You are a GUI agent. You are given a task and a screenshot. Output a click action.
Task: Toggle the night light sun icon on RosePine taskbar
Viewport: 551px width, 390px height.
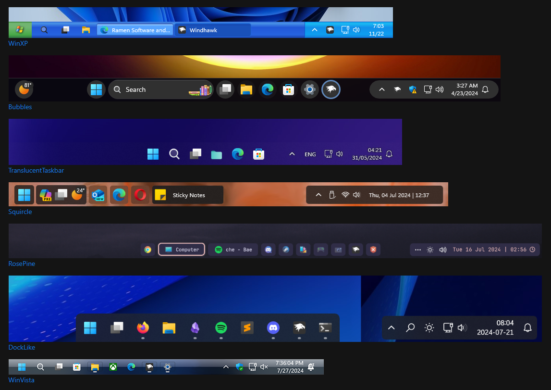coord(429,250)
